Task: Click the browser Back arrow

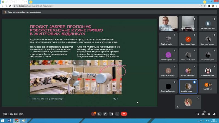Action: (x=2, y=6)
